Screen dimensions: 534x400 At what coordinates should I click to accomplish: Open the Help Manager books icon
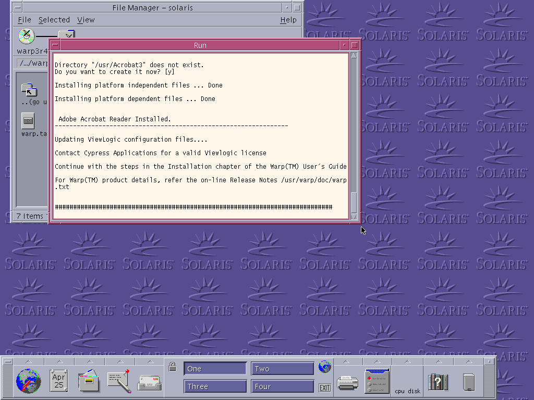point(438,382)
